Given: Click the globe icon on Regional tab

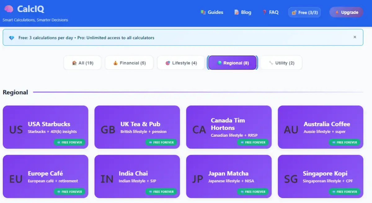Looking at the screenshot, I should pos(219,63).
